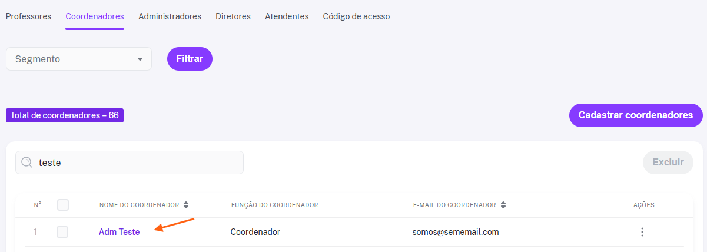Screen dimensions: 707x252
Task: Open the Código de acesso tab
Action: click(x=356, y=16)
